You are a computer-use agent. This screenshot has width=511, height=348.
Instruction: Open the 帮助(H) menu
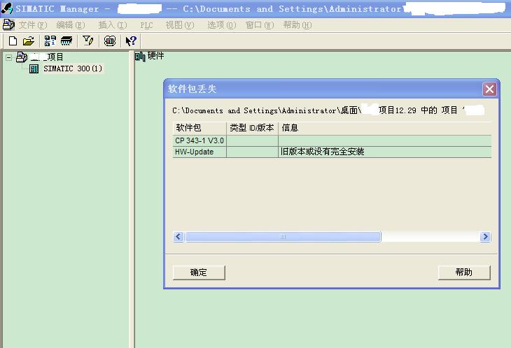(297, 25)
